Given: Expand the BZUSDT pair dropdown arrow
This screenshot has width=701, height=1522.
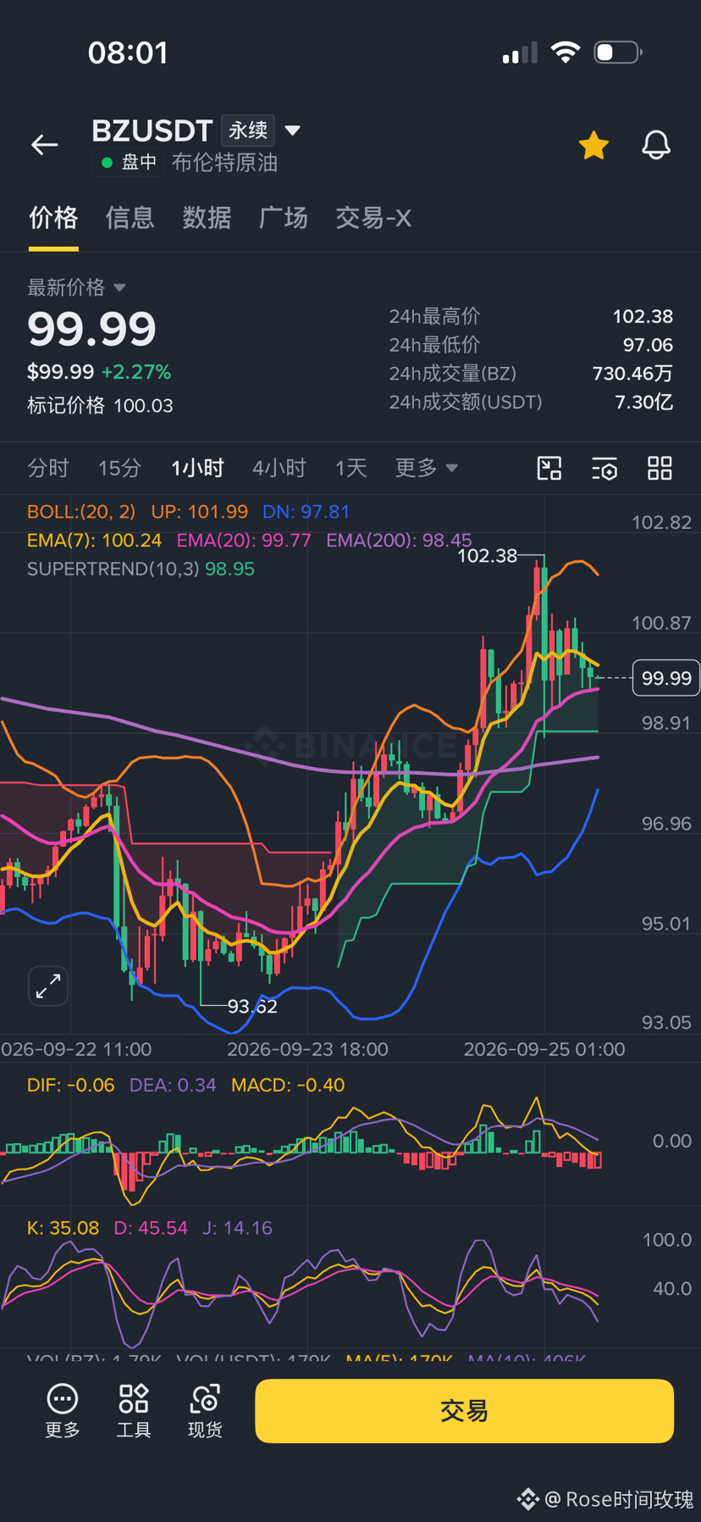Looking at the screenshot, I should point(293,131).
